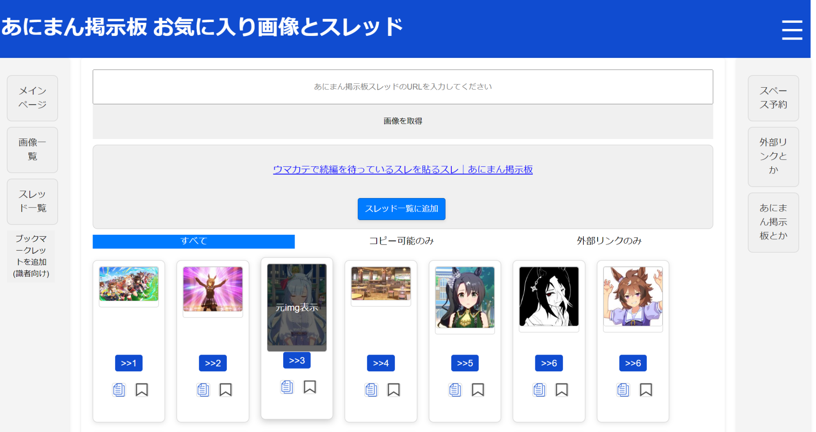The width and height of the screenshot is (816, 432).
Task: Open あにまん掲示板とか in the right sidebar
Action: coord(773,223)
